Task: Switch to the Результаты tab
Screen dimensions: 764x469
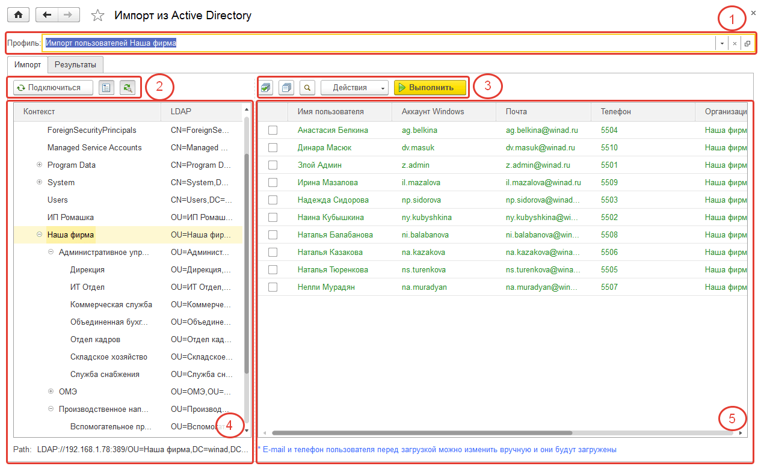Action: [75, 64]
